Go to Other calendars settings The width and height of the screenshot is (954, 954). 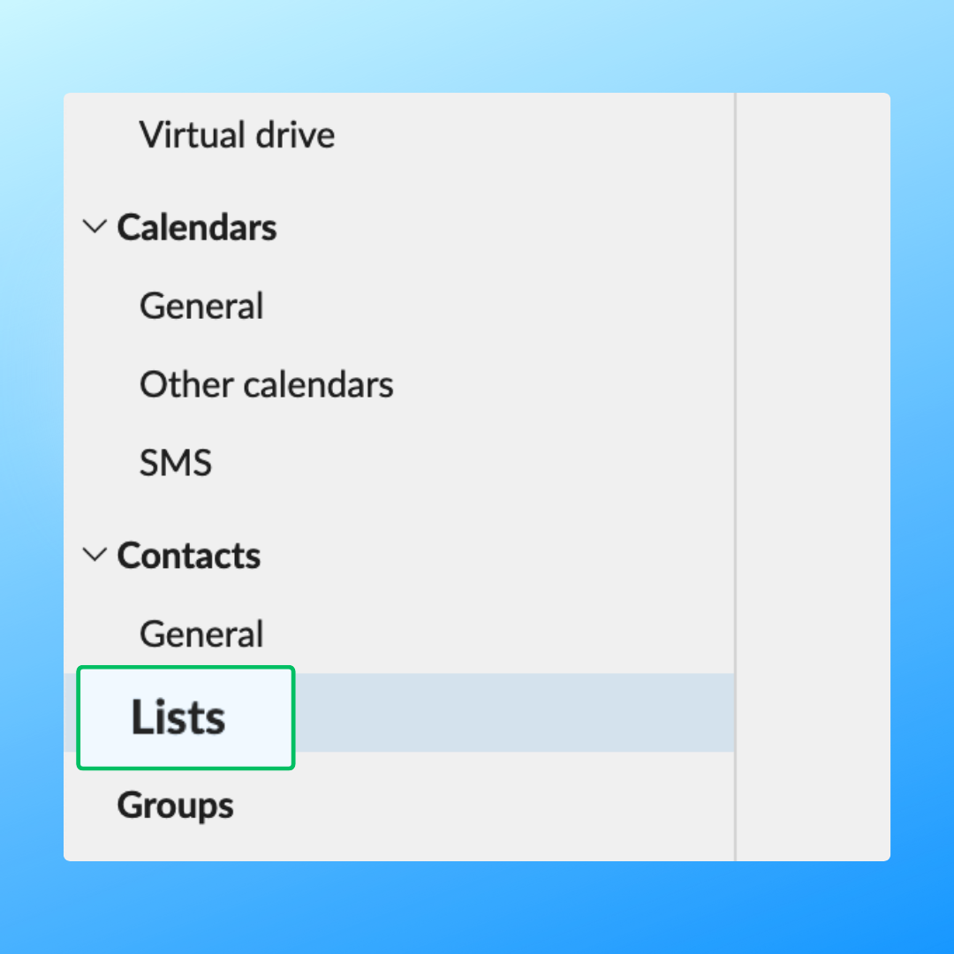[x=266, y=384]
